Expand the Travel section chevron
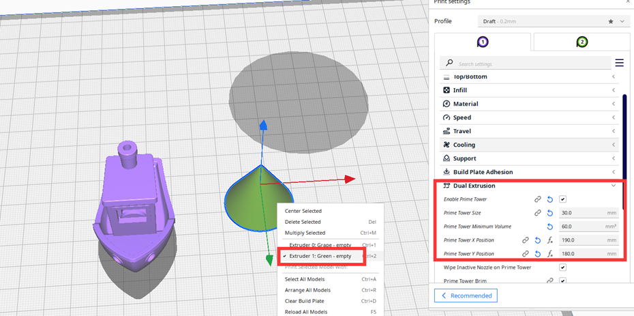 click(x=614, y=131)
